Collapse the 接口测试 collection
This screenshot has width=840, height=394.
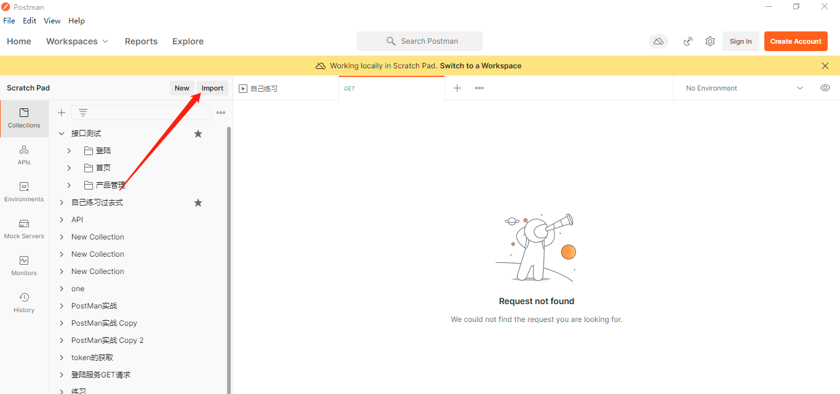pos(62,134)
